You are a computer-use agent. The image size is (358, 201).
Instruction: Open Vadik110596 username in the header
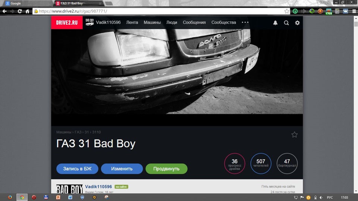coord(108,22)
